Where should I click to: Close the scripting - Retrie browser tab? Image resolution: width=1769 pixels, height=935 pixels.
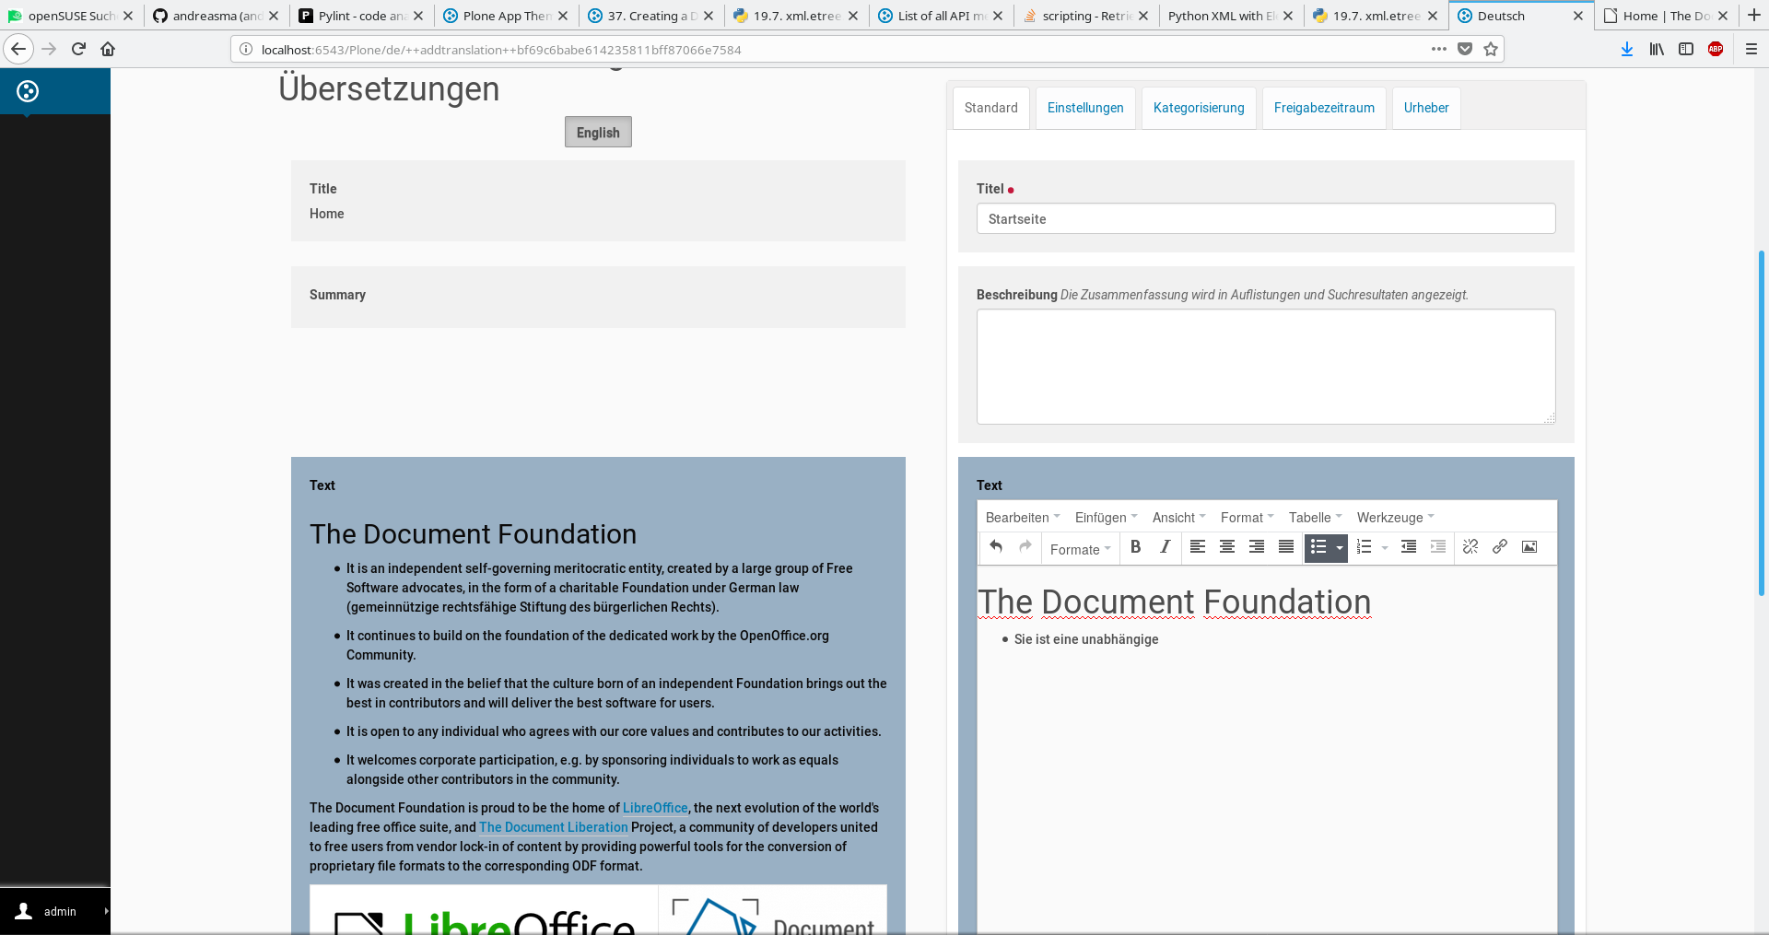point(1143,16)
